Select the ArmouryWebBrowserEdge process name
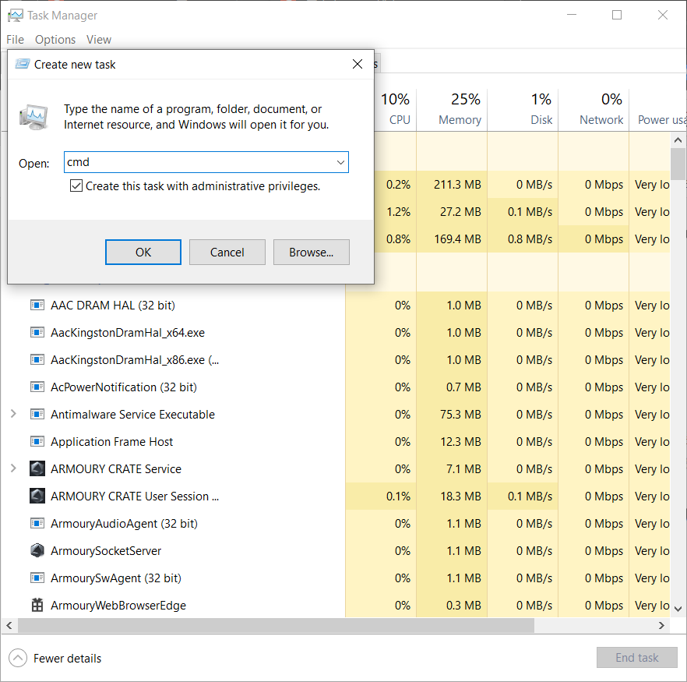 coord(118,606)
